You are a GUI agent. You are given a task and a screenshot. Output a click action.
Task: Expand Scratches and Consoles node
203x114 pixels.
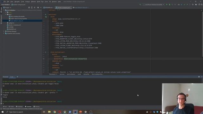click(3, 33)
